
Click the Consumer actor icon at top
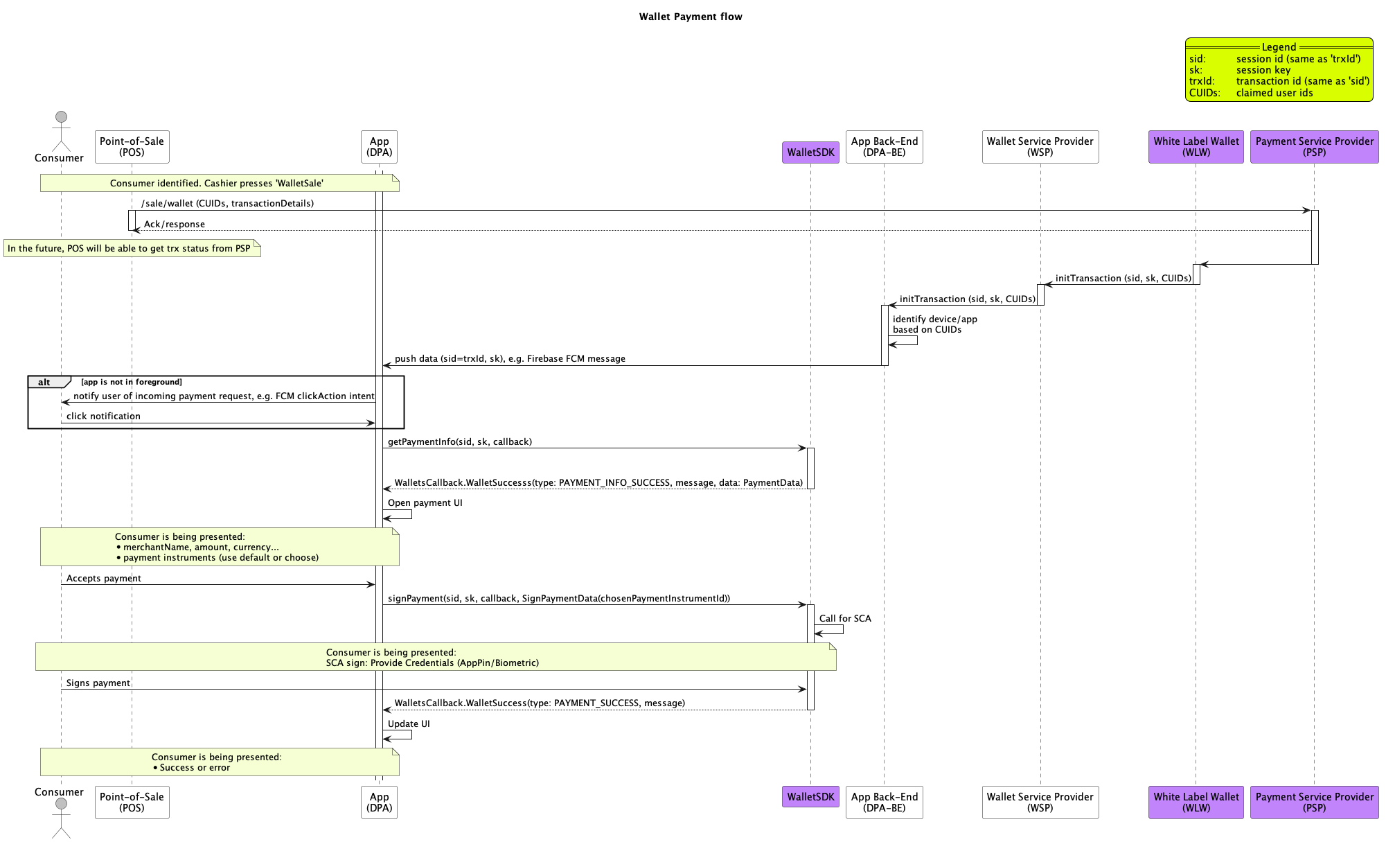coord(61,130)
